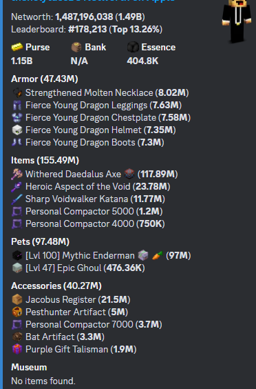
Task: Click the Fierce Young Dragon Helmet icon
Action: tap(17, 130)
